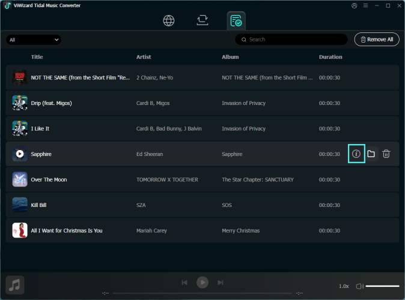This screenshot has width=405, height=300.
Task: Open the Tidal web browser tab
Action: pyautogui.click(x=169, y=20)
